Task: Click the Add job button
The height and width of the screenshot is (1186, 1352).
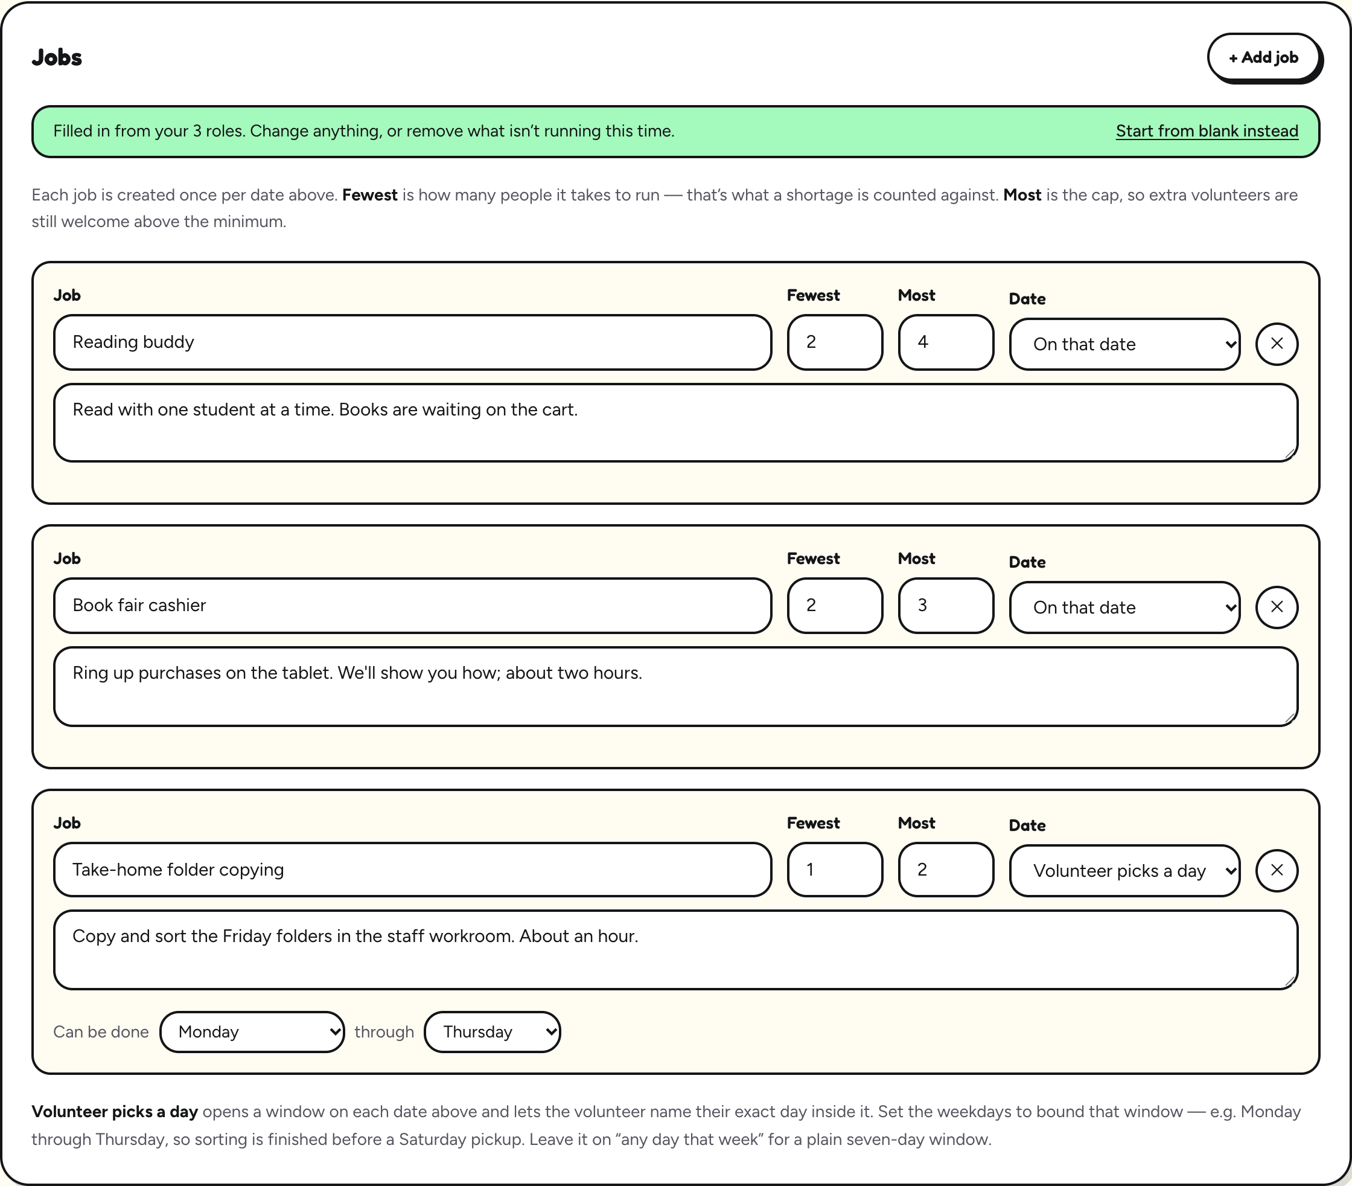Action: point(1263,57)
